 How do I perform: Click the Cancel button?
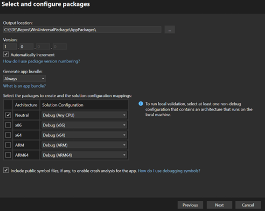coord(248,205)
